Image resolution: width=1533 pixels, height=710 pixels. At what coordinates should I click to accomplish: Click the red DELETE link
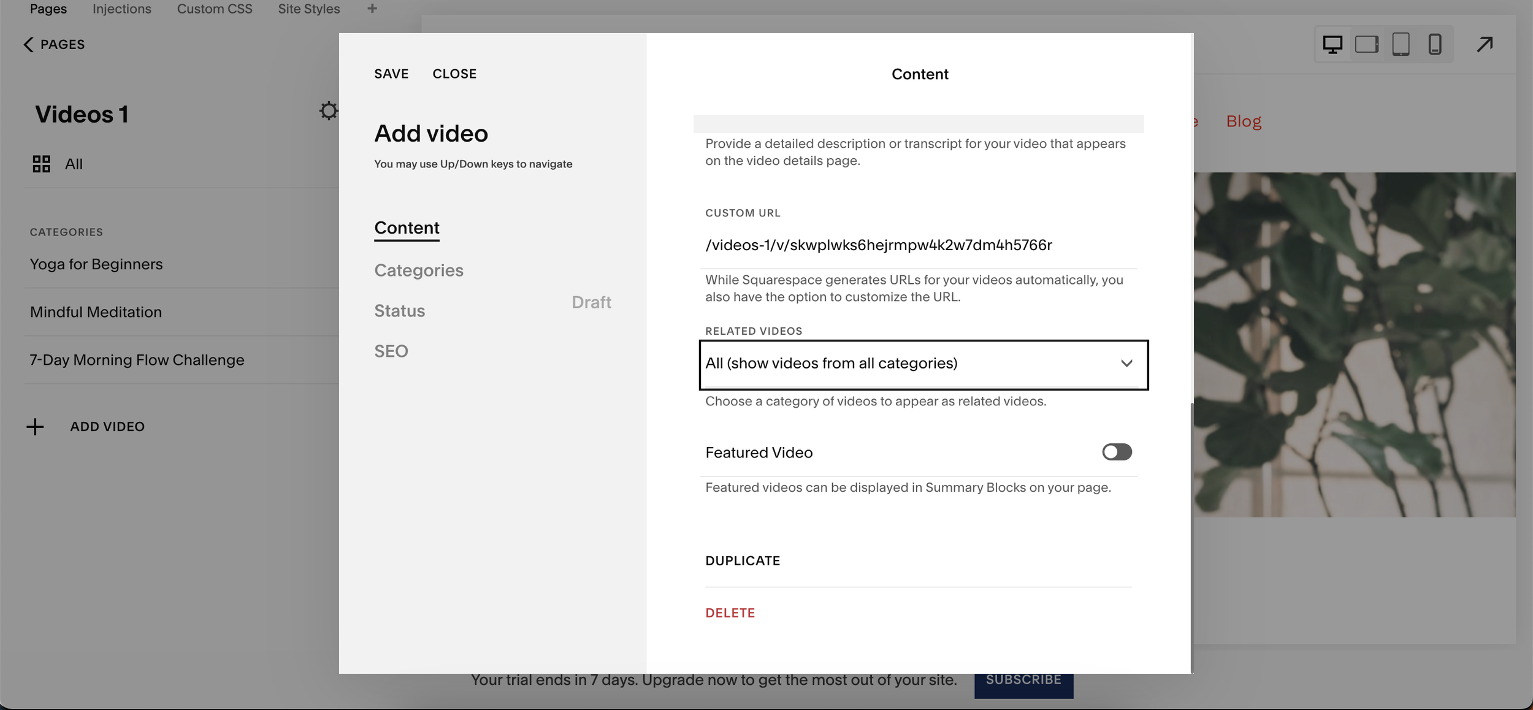(730, 613)
